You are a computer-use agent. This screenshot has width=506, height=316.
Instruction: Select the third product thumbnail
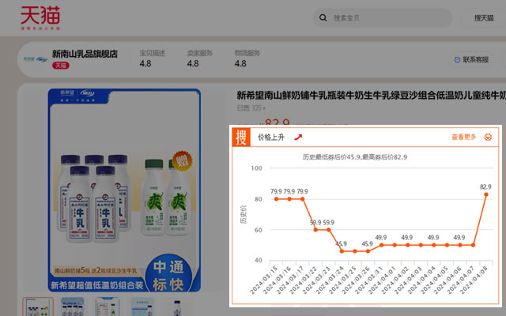pos(108,307)
